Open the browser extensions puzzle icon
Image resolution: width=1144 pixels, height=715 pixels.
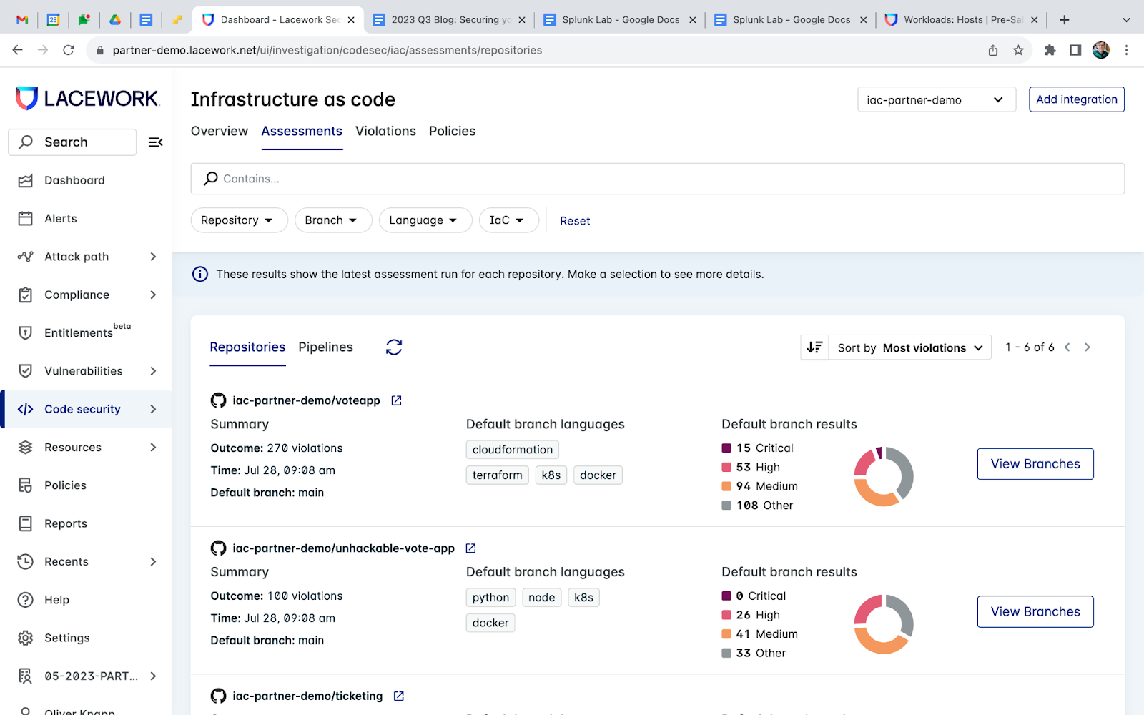pyautogui.click(x=1050, y=50)
